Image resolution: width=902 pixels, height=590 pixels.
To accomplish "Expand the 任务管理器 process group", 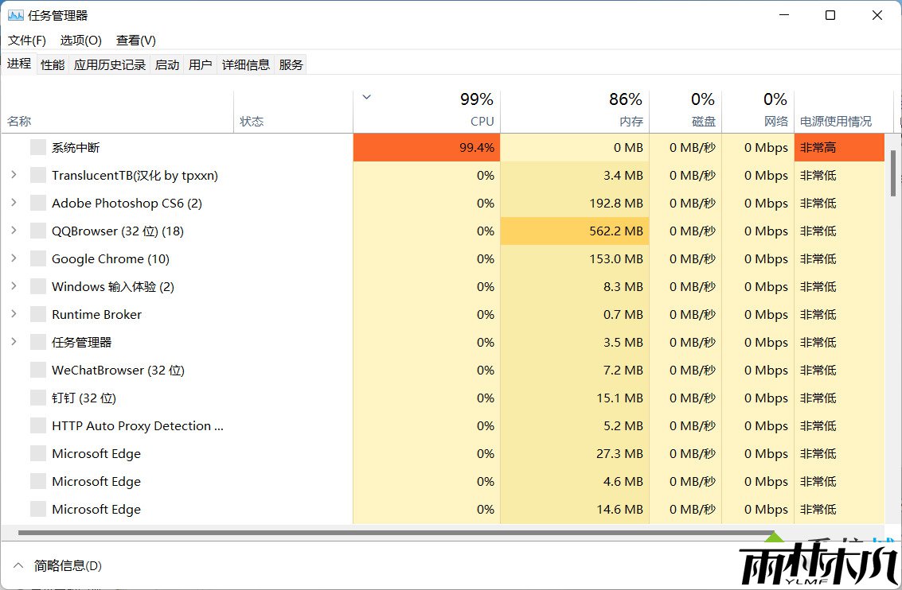I will click(x=14, y=341).
